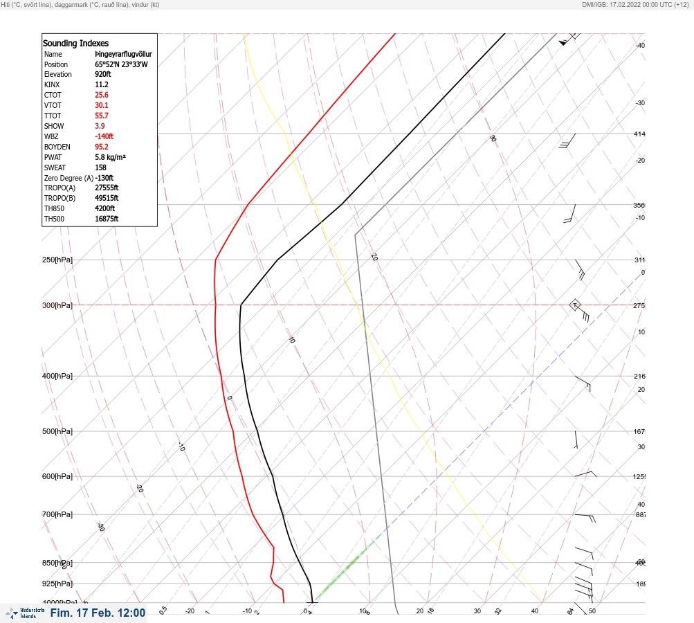The image size is (694, 623).
Task: Select the TH500 value 16875ft
Action: 107,219
